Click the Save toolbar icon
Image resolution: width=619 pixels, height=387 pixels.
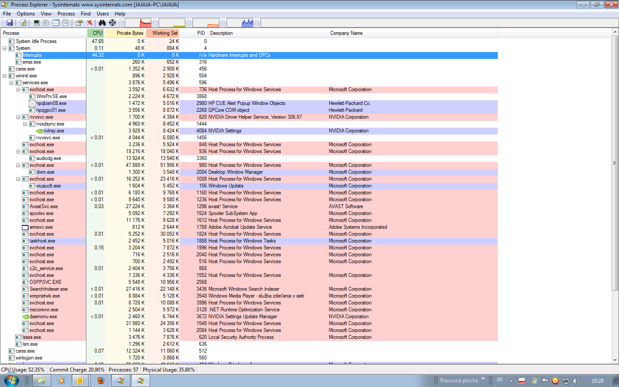[x=9, y=23]
